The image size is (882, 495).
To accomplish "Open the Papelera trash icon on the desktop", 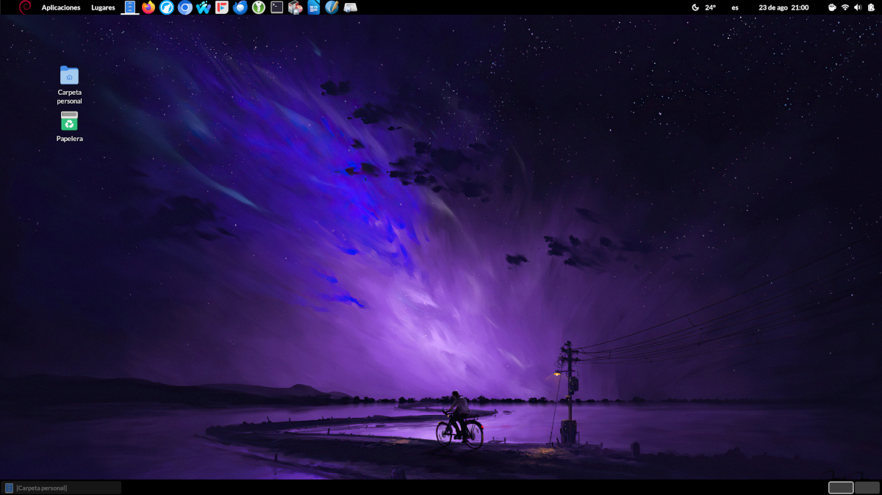I will (69, 122).
